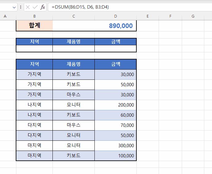
Task: Select column G header
Action: (x=193, y=16)
